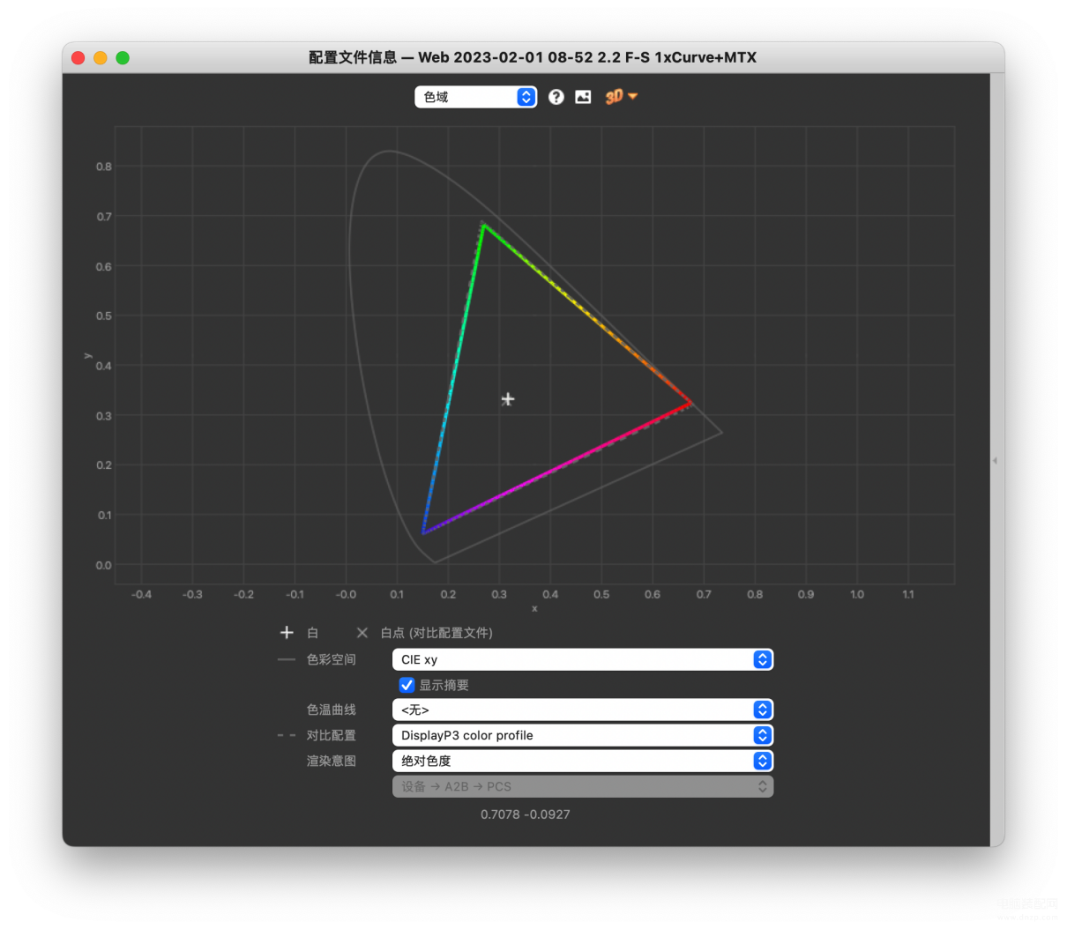Viewport: 1067px width, 929px height.
Task: Click the green vertex of gamut triangle
Action: [x=482, y=225]
